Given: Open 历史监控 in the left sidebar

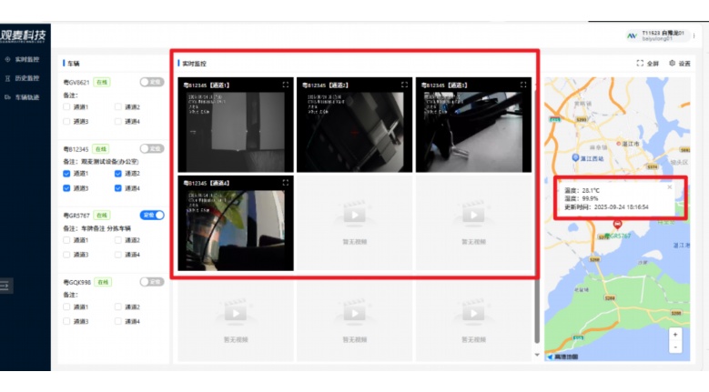Looking at the screenshot, I should (x=26, y=78).
